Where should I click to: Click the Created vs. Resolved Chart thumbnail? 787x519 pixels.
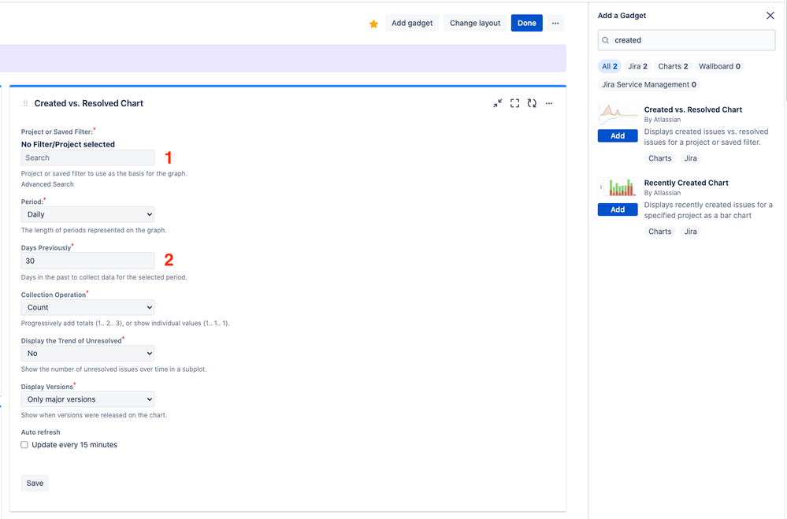[x=618, y=116]
